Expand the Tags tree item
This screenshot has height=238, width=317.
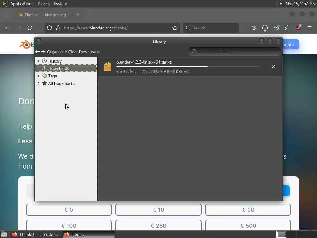tap(39, 76)
